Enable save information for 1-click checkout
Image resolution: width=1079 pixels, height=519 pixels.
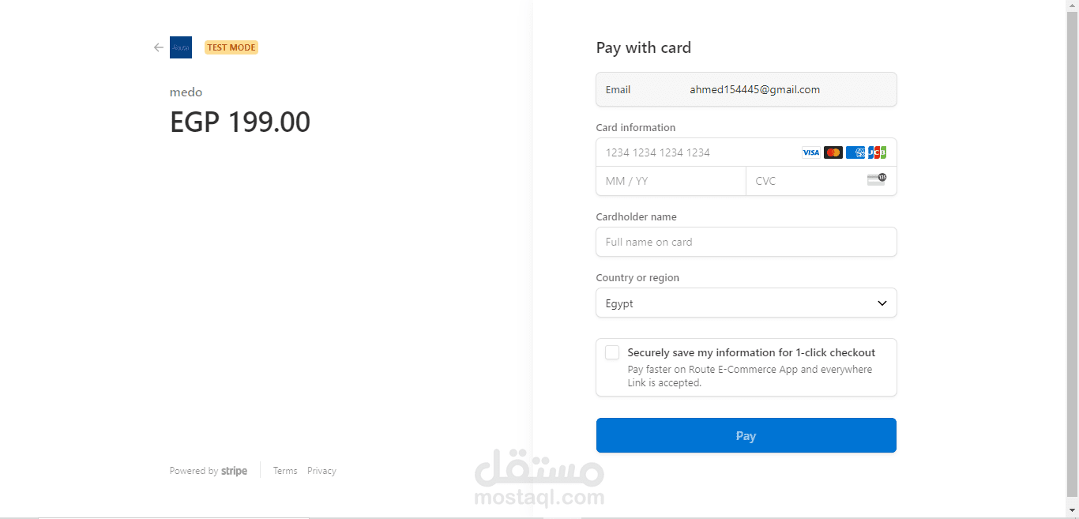[612, 352]
